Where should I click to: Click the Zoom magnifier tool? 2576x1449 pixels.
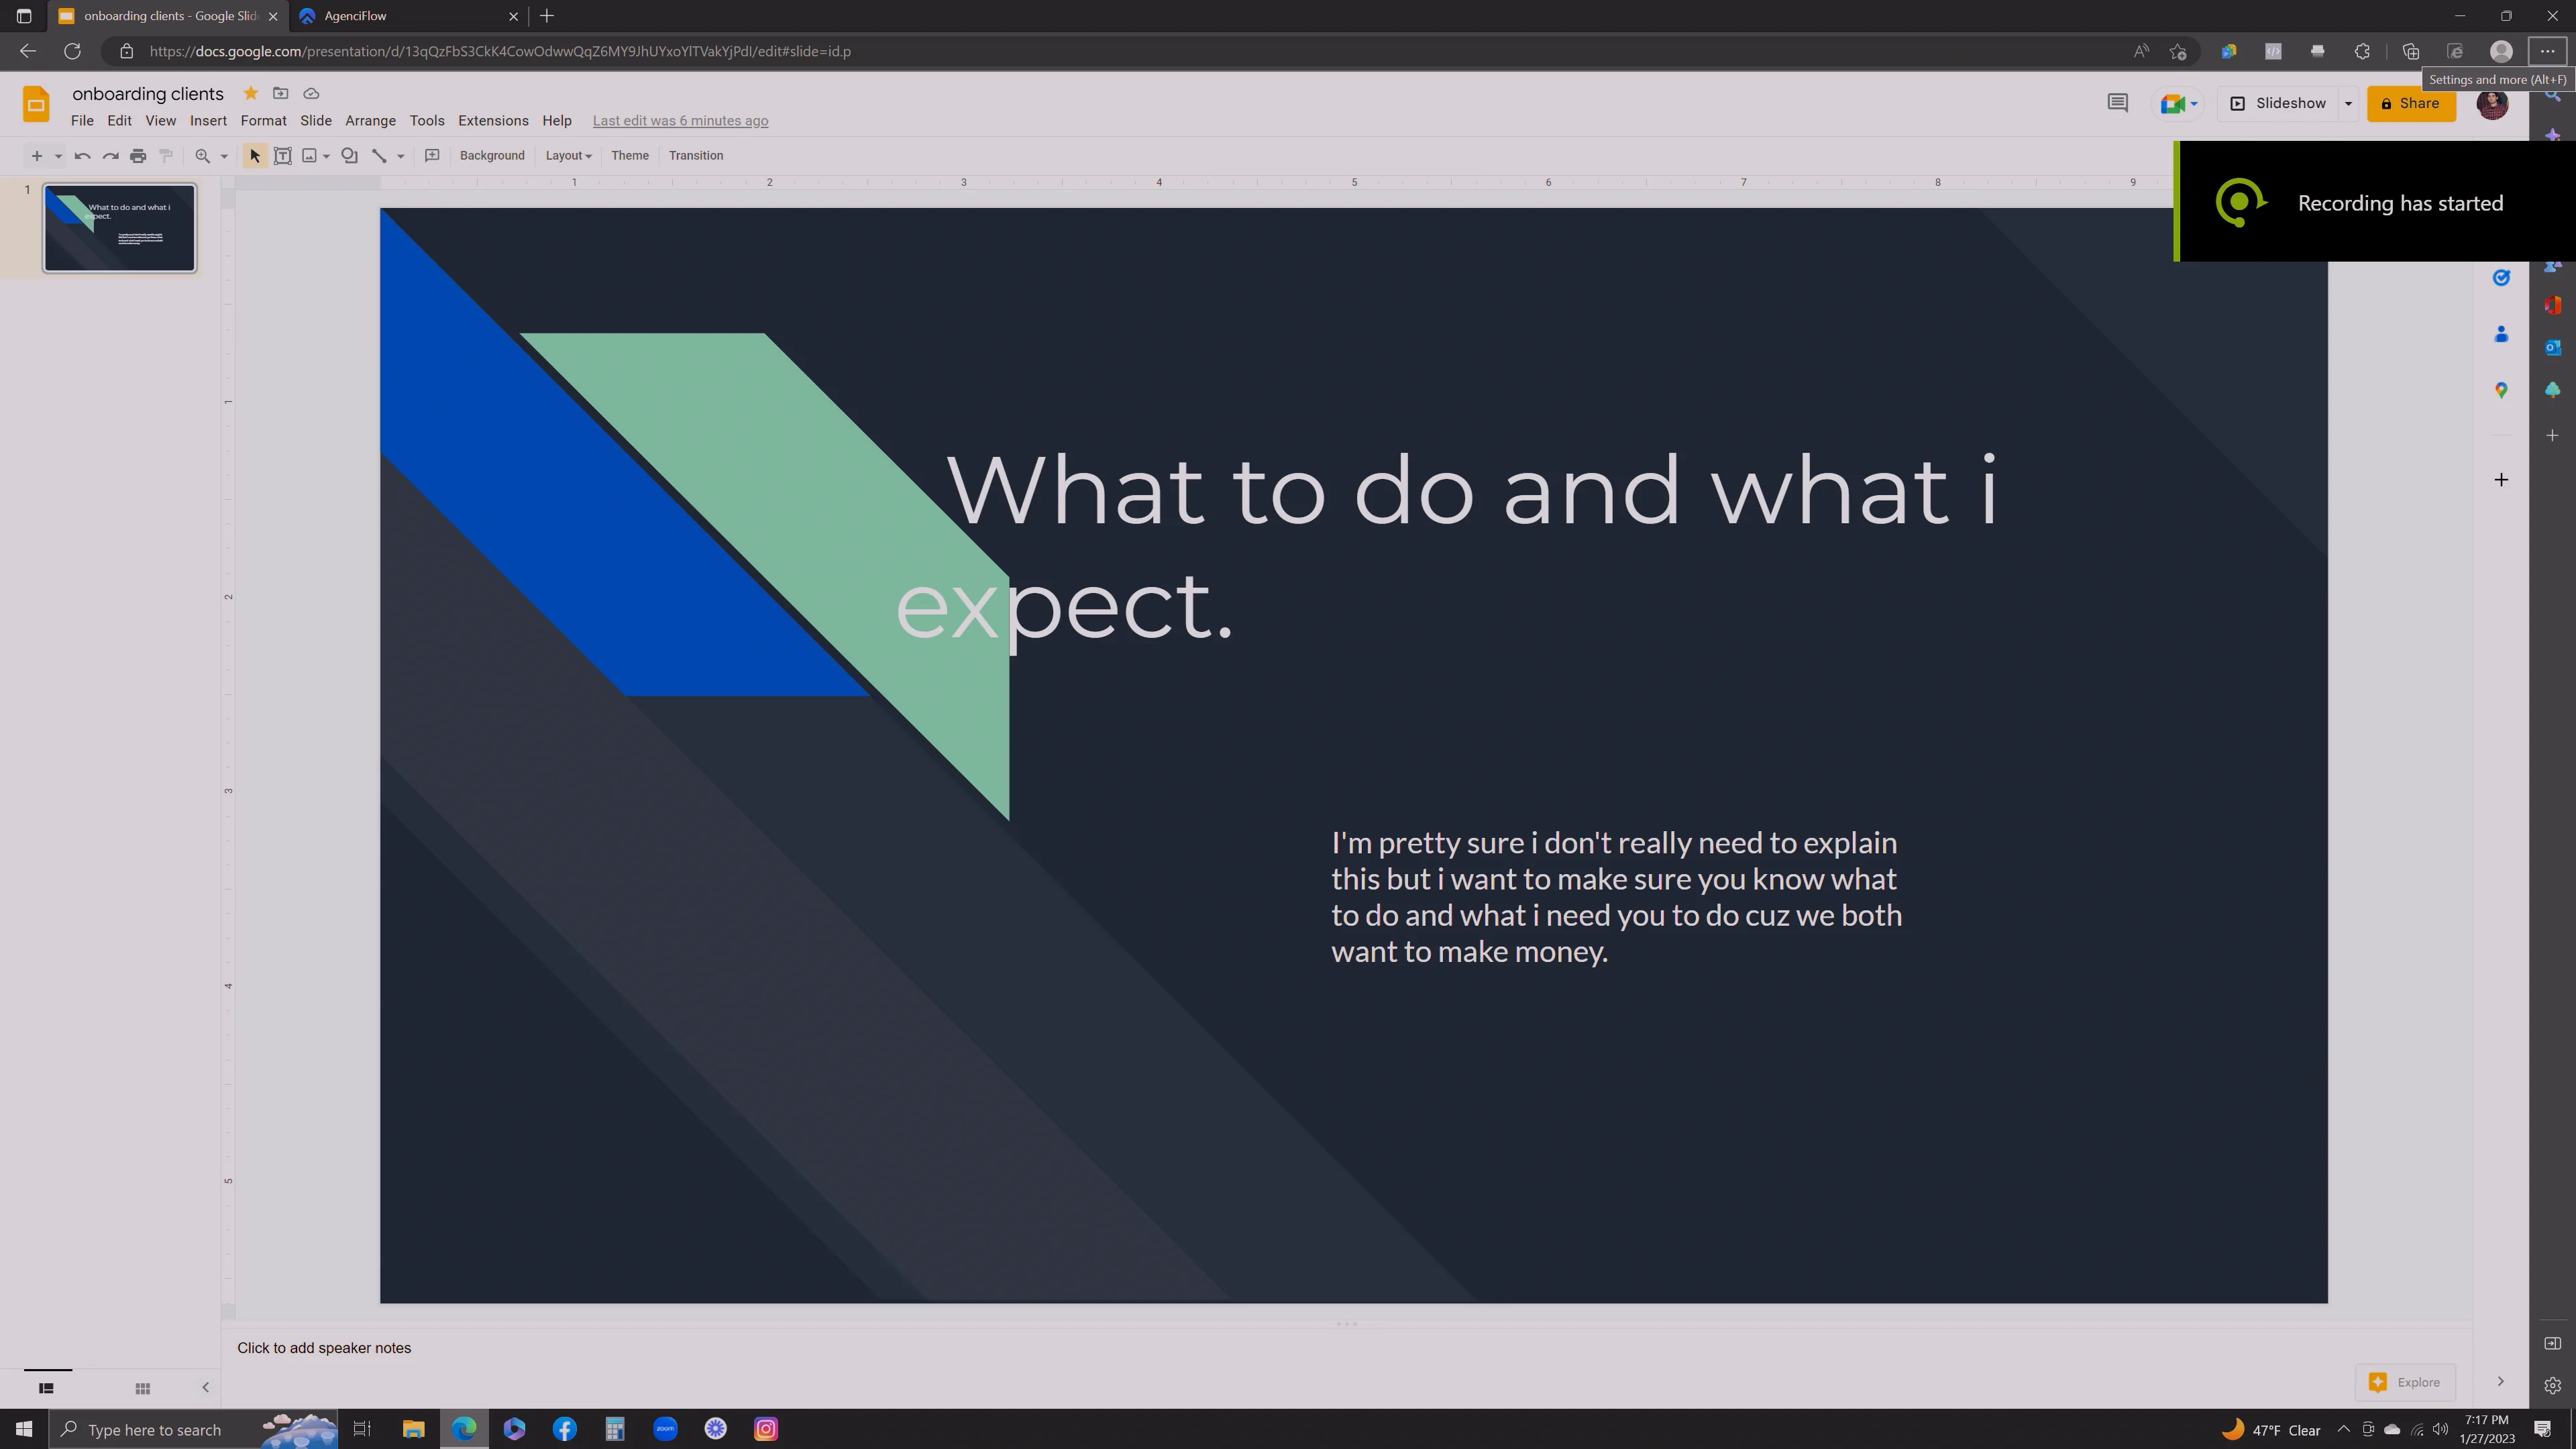pyautogui.click(x=202, y=155)
